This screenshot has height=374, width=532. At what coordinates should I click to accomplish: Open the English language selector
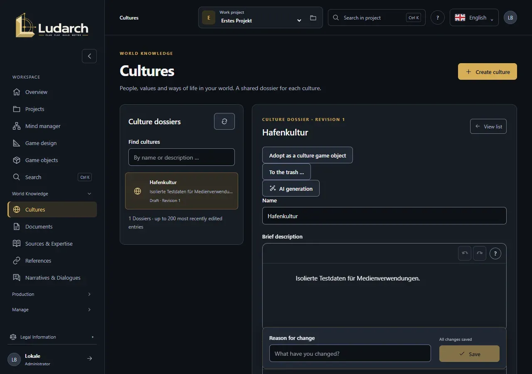(474, 17)
